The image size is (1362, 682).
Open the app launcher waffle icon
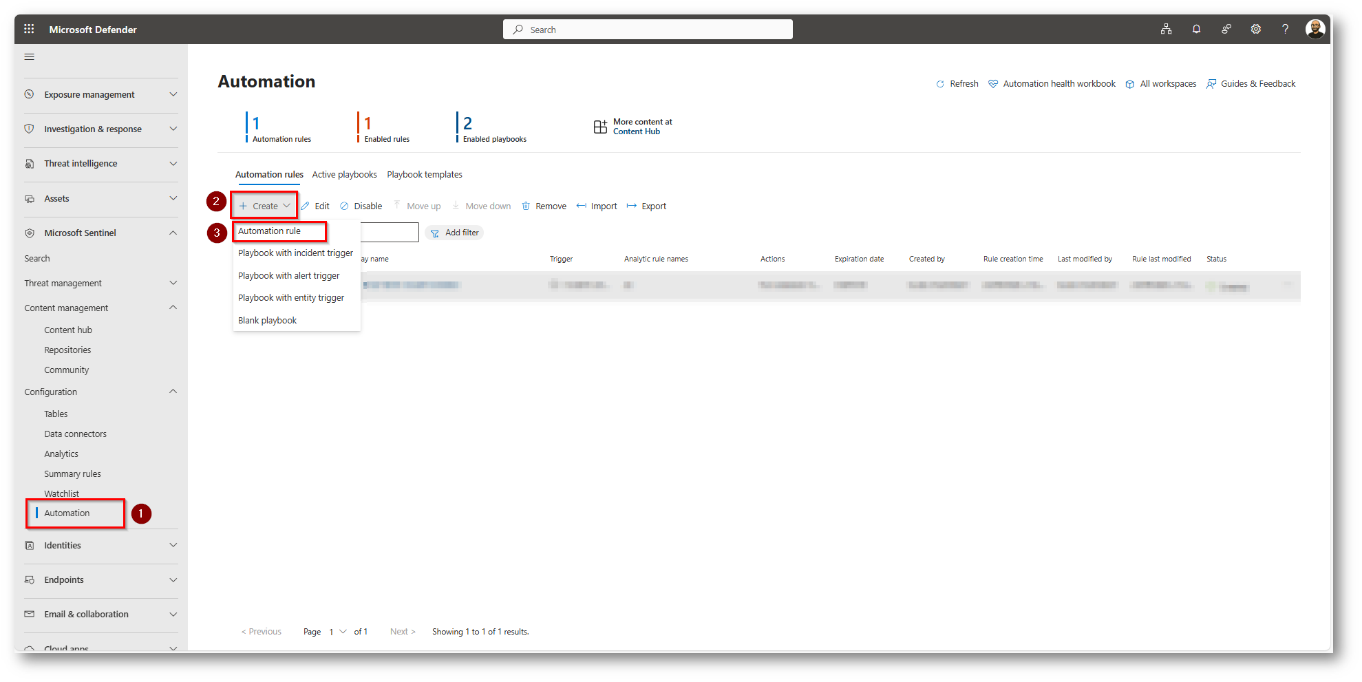[x=29, y=29]
